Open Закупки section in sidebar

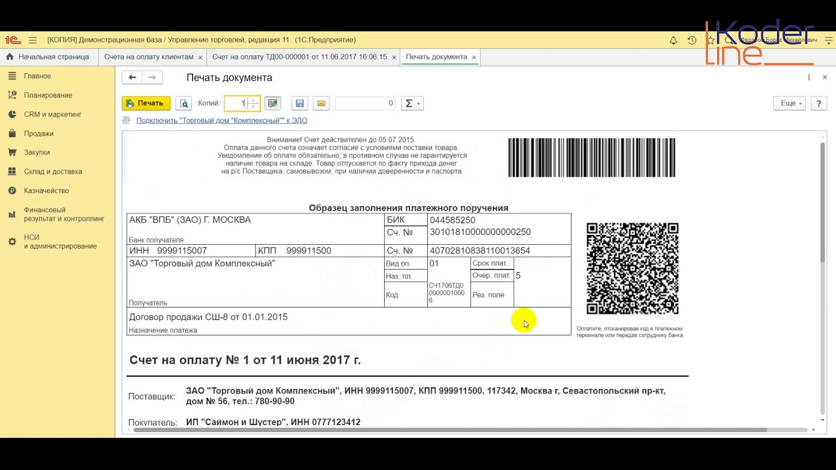tap(37, 152)
